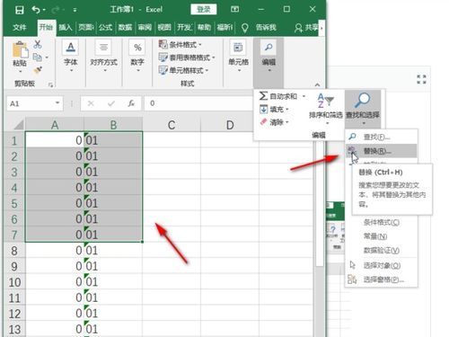The width and height of the screenshot is (449, 337).
Task: Open 排序和筛选 sort and filter
Action: point(326,109)
